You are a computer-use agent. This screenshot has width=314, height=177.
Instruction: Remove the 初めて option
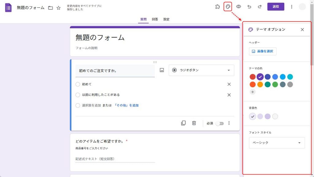click(229, 84)
